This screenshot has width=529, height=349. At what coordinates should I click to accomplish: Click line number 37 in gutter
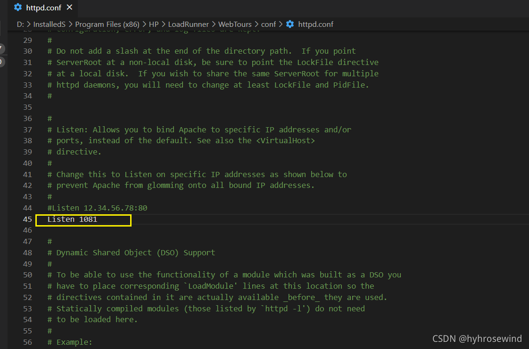[x=27, y=130]
